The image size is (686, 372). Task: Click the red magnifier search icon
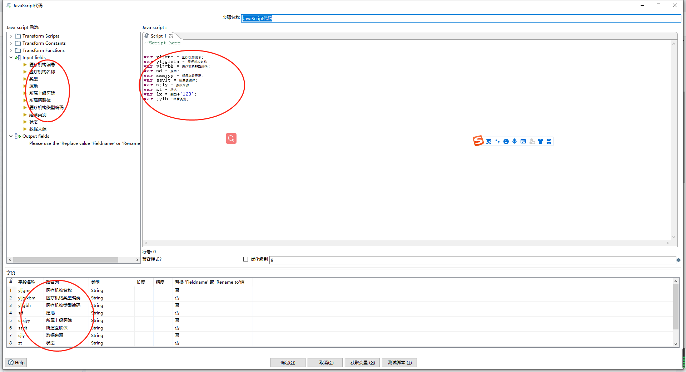(x=231, y=138)
